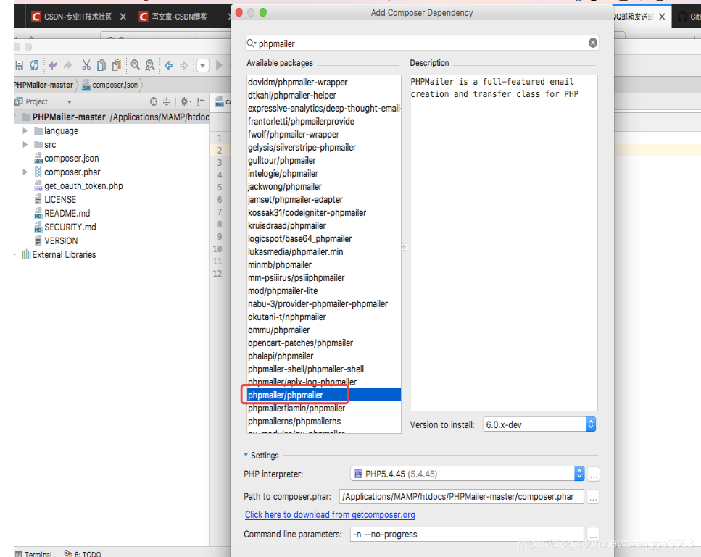Viewport: 701px width, 557px height.
Task: Click the Copy toolbar icon
Action: [101, 66]
